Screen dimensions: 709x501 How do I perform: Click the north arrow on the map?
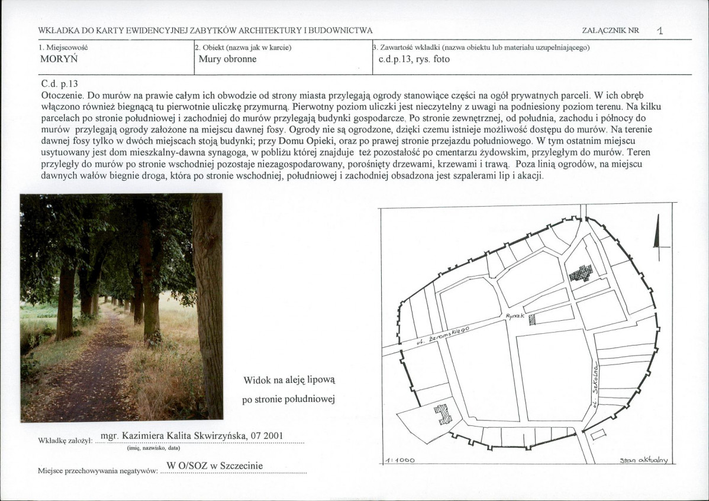coord(656,236)
